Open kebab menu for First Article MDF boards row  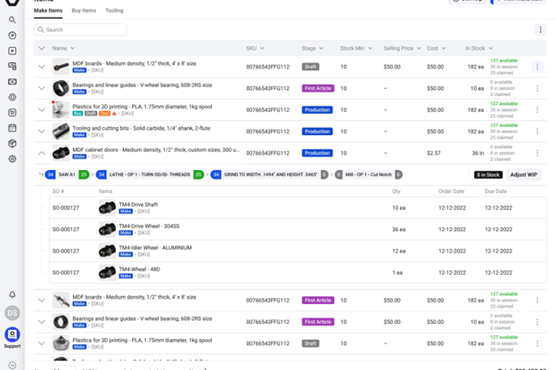[537, 301]
